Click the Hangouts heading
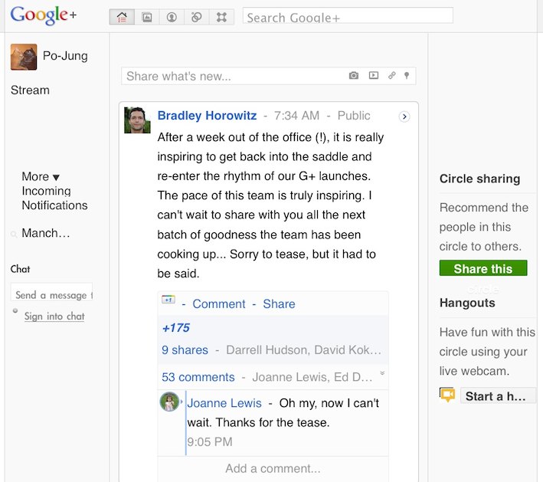Screen dimensions: 543x482 pyautogui.click(x=467, y=303)
